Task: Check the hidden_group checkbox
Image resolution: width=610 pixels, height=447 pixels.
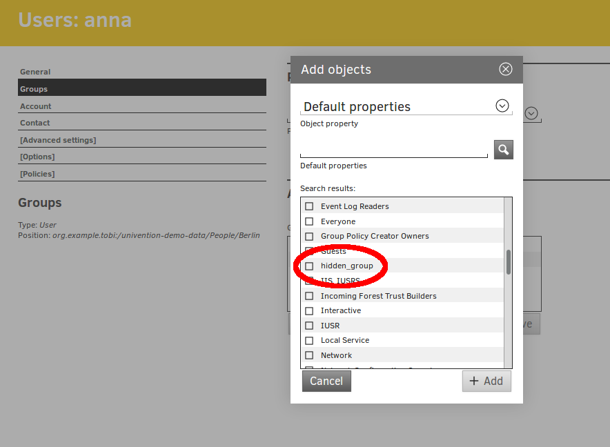Action: tap(309, 266)
